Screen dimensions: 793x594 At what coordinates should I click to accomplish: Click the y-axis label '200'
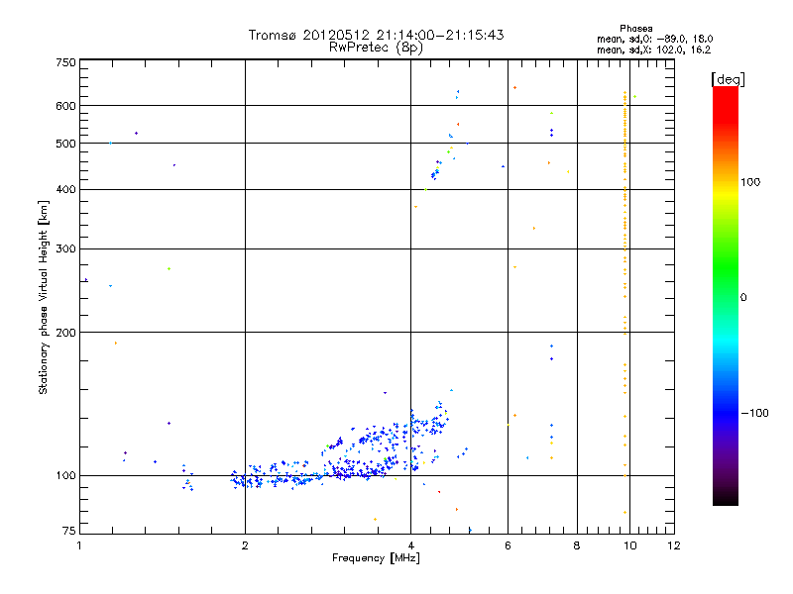pos(65,333)
